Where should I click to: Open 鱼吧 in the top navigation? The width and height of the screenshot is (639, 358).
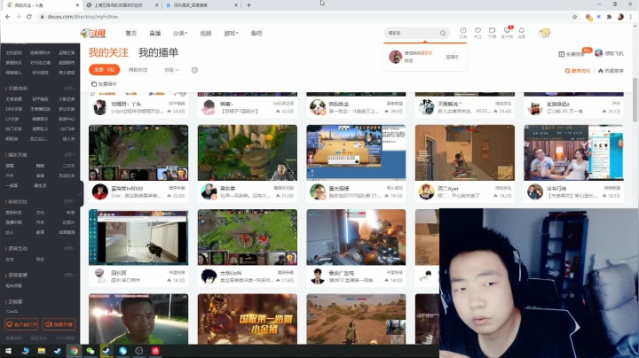(x=256, y=34)
